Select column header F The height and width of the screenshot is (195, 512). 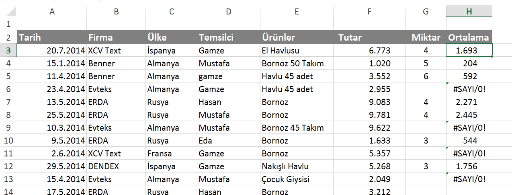[369, 12]
